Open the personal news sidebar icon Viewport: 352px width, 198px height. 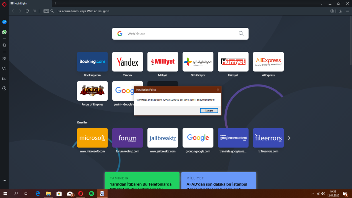tap(4, 79)
